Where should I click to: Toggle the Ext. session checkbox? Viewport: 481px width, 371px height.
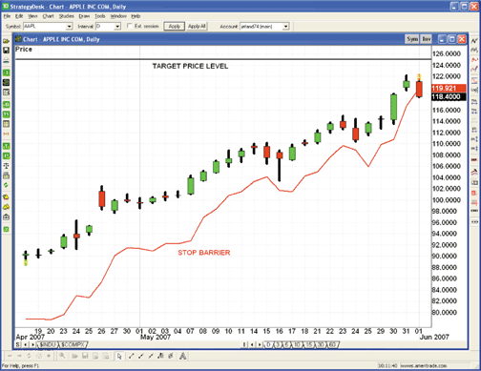pyautogui.click(x=130, y=26)
